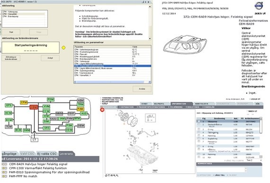Screen dimensions: 270x183
Task: Switch to the Leverans tab
Action: pyautogui.click(x=66, y=154)
